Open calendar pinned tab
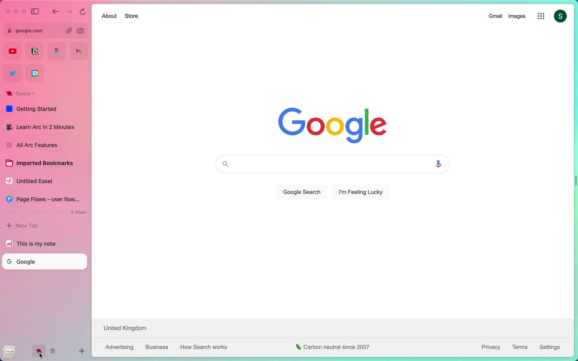 click(x=35, y=73)
